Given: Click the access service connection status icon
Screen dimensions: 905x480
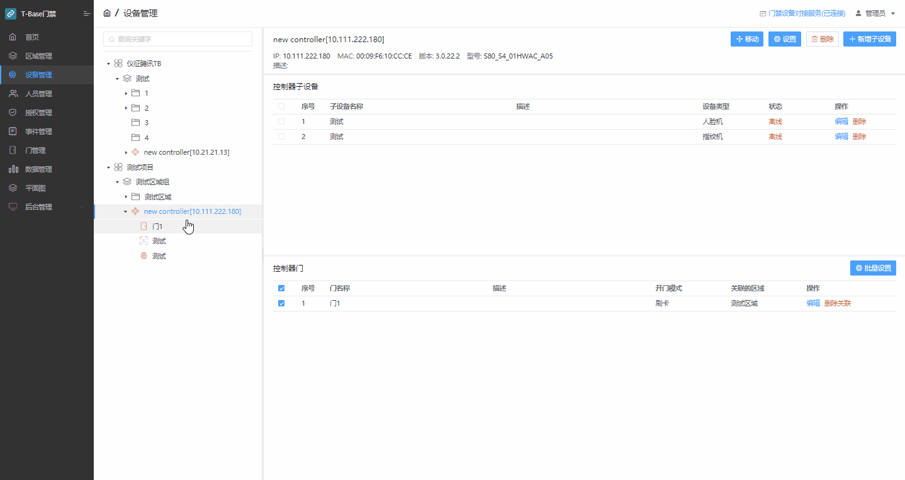Looking at the screenshot, I should (763, 13).
